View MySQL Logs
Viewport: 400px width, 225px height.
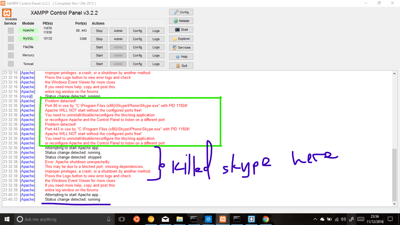[x=156, y=39]
